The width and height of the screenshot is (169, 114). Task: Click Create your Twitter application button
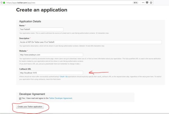30,107
